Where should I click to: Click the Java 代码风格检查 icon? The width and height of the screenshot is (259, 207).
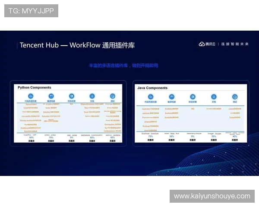151,97
